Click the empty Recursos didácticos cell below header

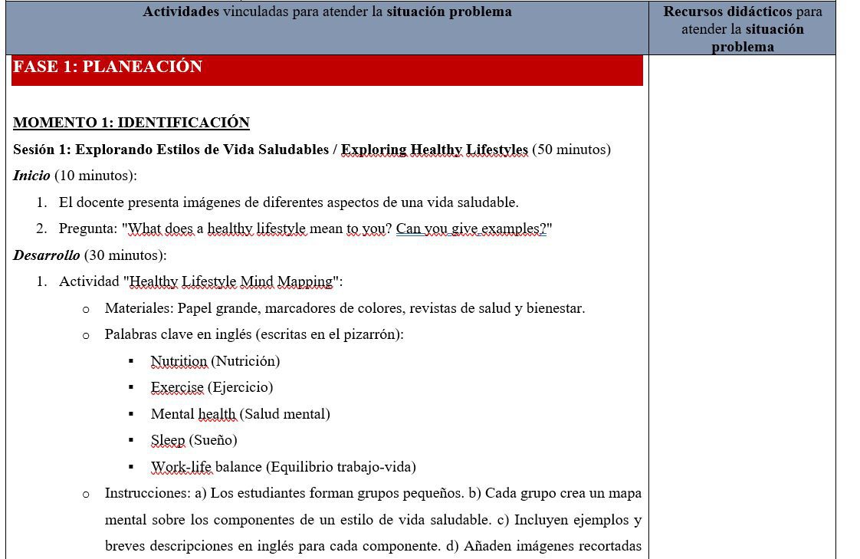click(742, 307)
